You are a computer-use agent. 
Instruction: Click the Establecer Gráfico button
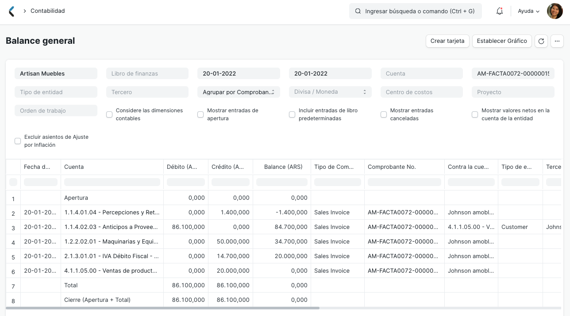click(x=502, y=41)
